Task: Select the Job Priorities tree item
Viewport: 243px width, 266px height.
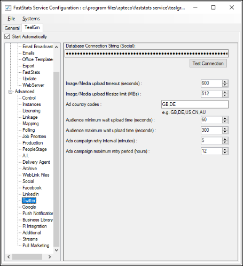Action: coord(34,136)
